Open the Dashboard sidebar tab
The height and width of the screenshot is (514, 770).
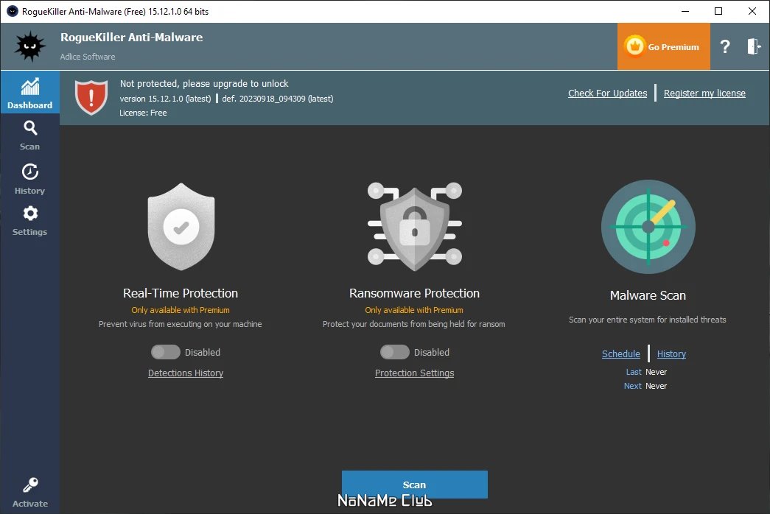(x=29, y=93)
